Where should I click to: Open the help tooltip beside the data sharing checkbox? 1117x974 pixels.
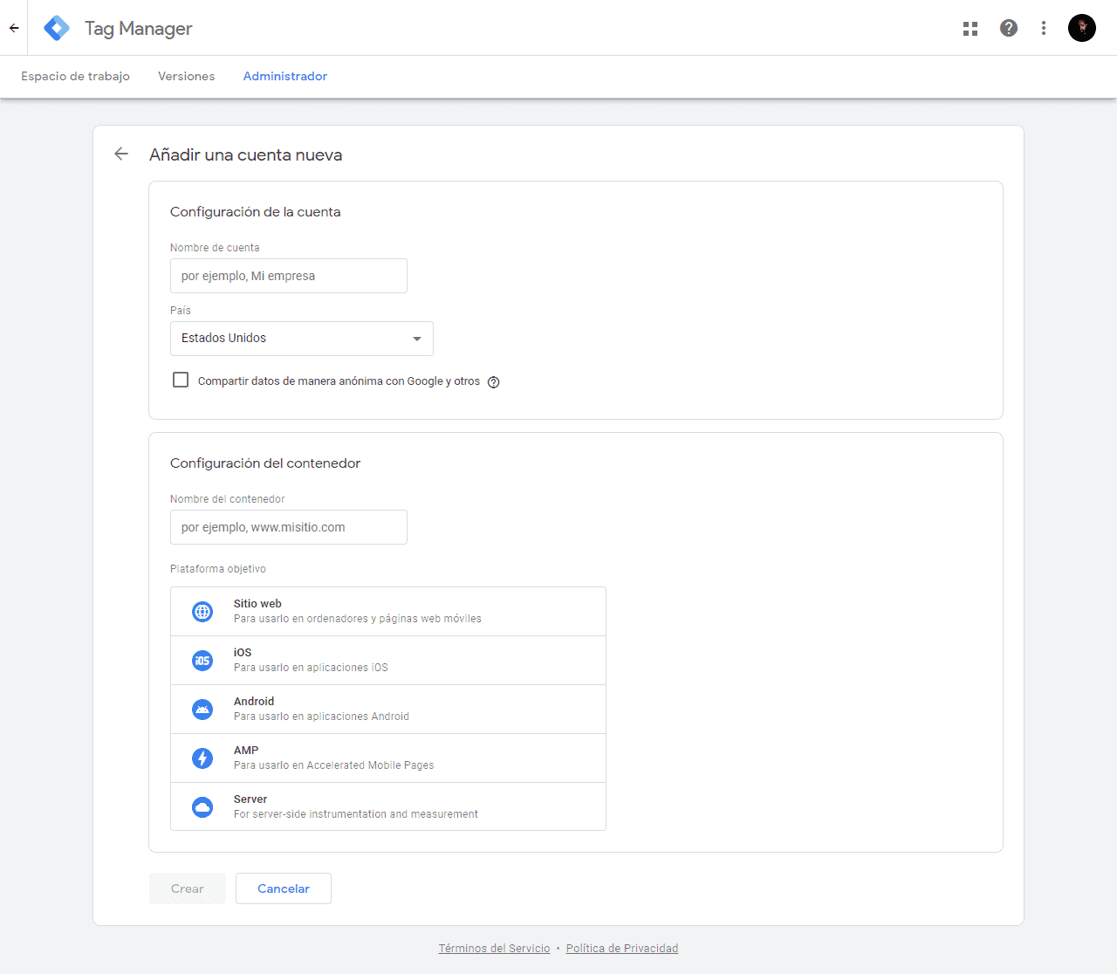coord(493,382)
